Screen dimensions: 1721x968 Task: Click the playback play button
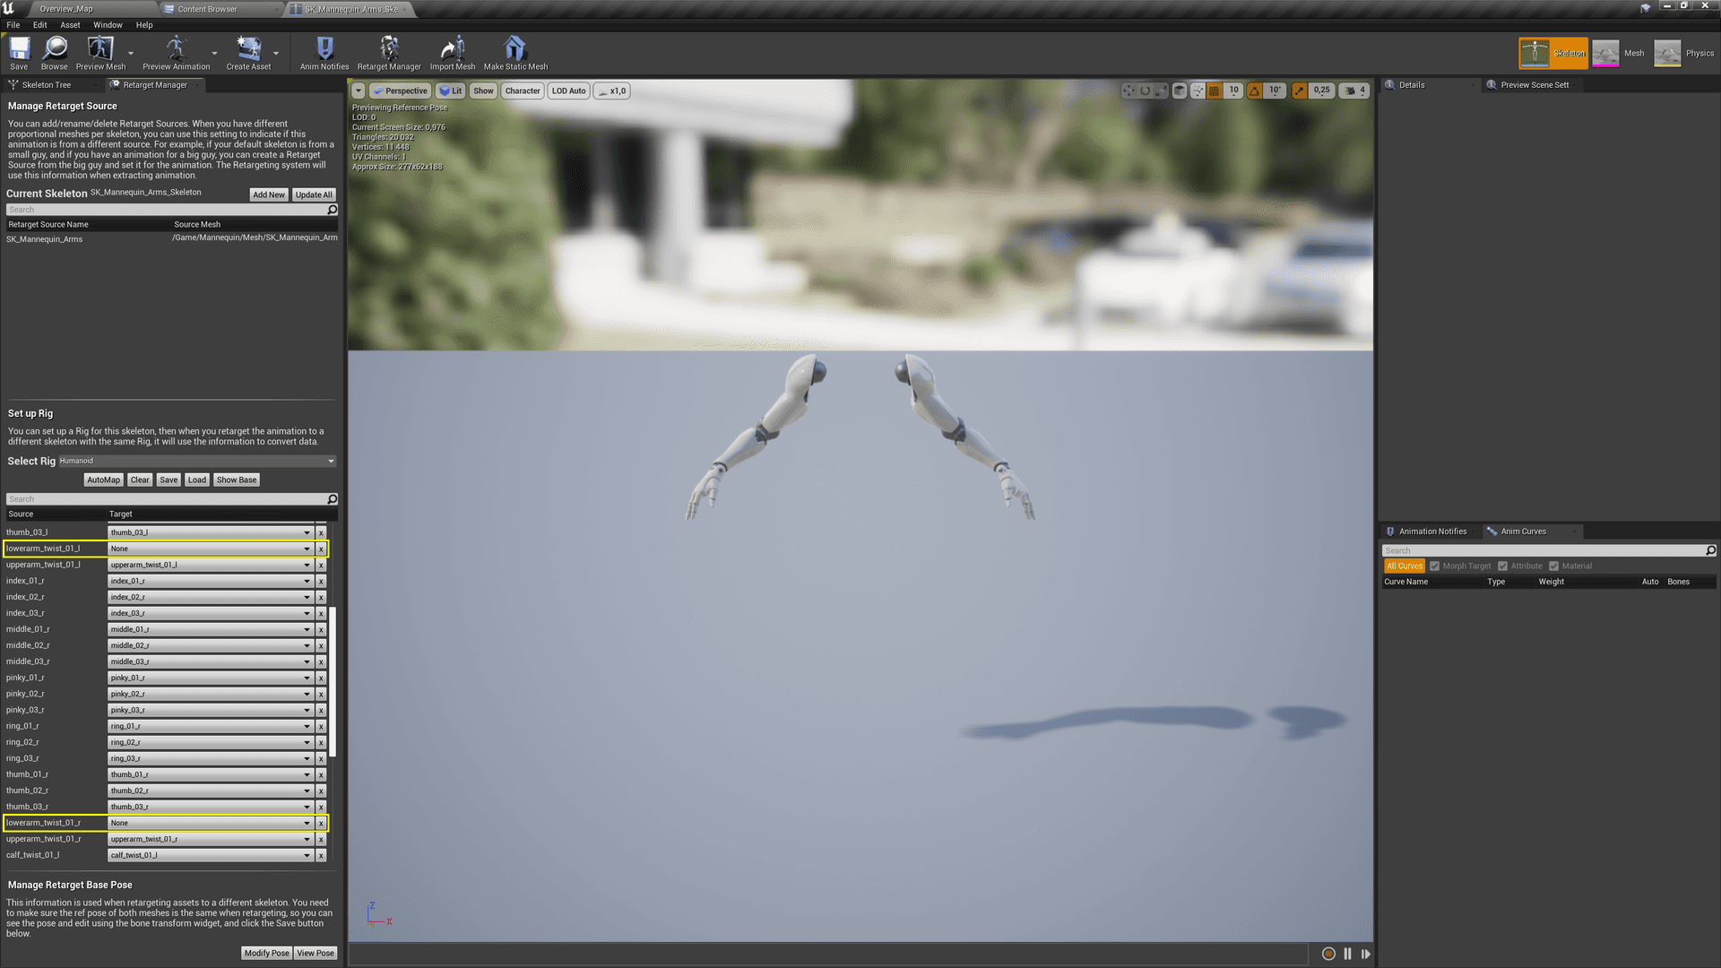click(1366, 954)
